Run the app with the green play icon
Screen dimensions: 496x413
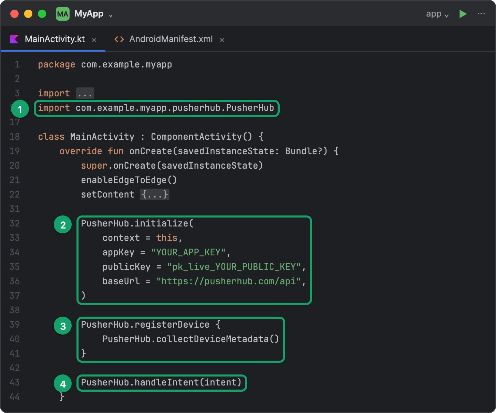point(463,14)
